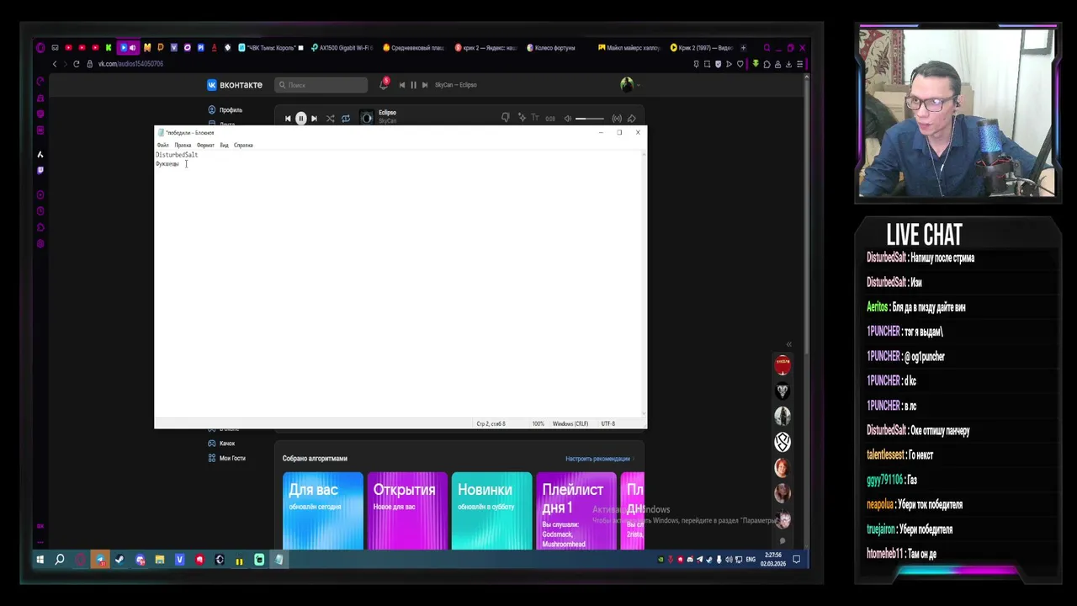Click the DisturbedSalt line in Notepad
This screenshot has width=1077, height=606.
[x=177, y=155]
